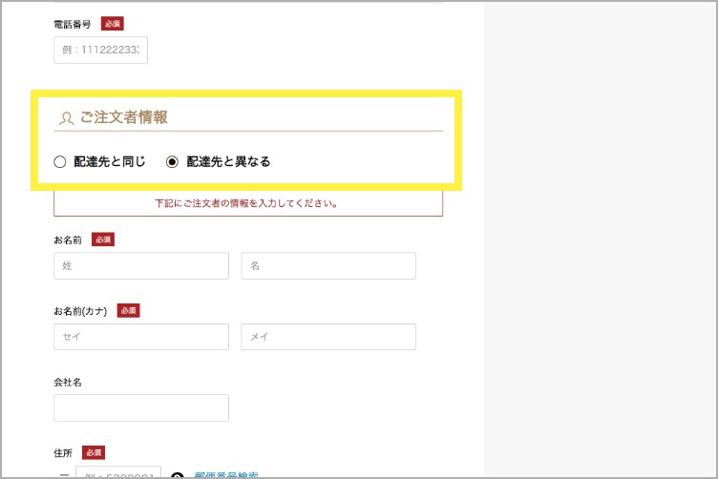This screenshot has height=479, width=718.
Task: Click the メイ kana input field
Action: 328,337
